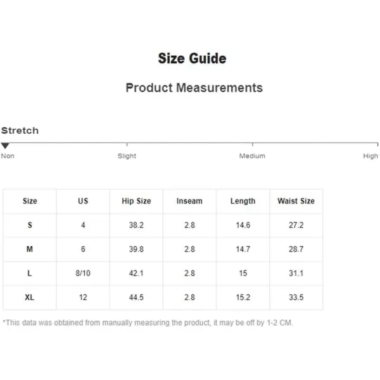The image size is (380, 380).
Task: Select the High stretch label
Action: click(x=370, y=156)
